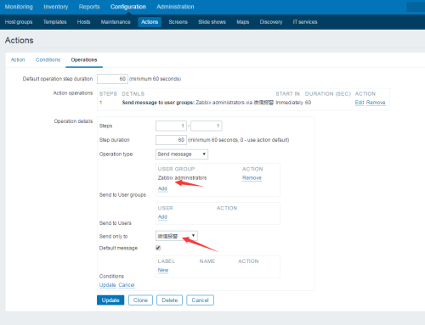This screenshot has height=325, width=425.
Task: Focus Default operation step duration field
Action: (112, 79)
